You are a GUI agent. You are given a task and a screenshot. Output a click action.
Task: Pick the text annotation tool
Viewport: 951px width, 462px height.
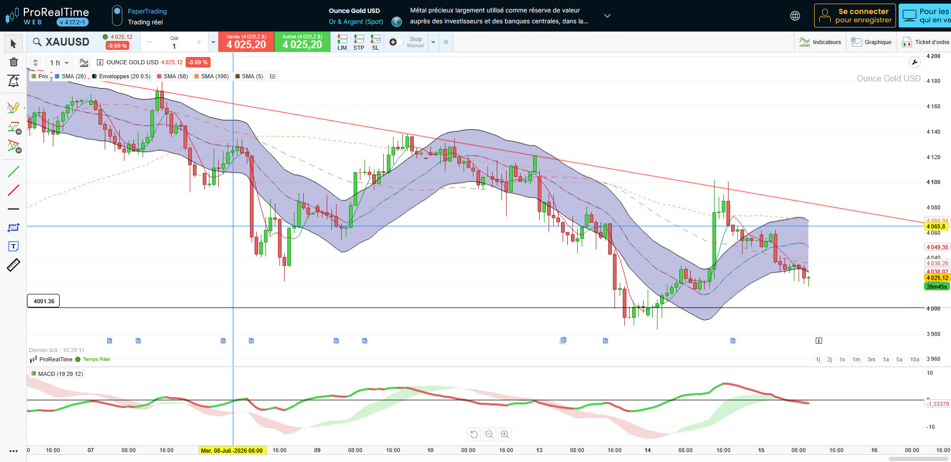coord(13,246)
